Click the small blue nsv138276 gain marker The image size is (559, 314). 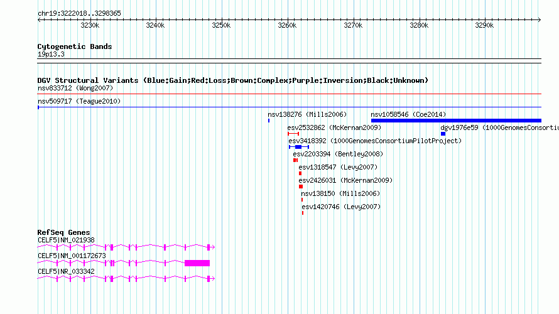[x=269, y=121]
